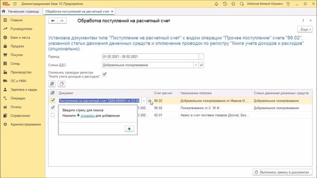Open the search magnifier icon
This screenshot has width=317, height=178.
[x=242, y=4]
